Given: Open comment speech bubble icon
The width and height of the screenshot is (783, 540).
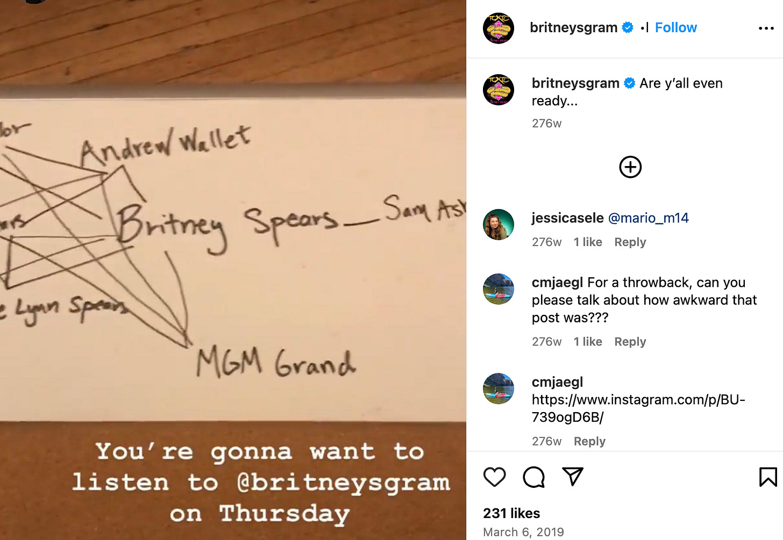Looking at the screenshot, I should (x=533, y=477).
